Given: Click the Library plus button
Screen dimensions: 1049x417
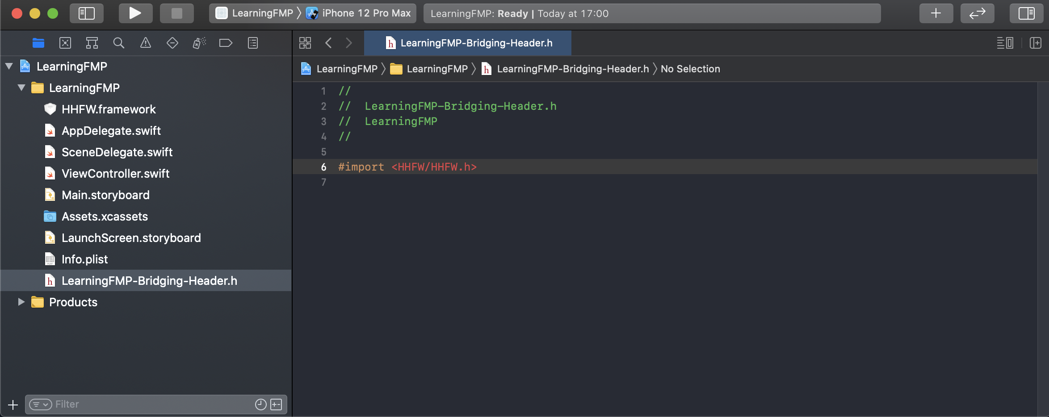Looking at the screenshot, I should [936, 13].
